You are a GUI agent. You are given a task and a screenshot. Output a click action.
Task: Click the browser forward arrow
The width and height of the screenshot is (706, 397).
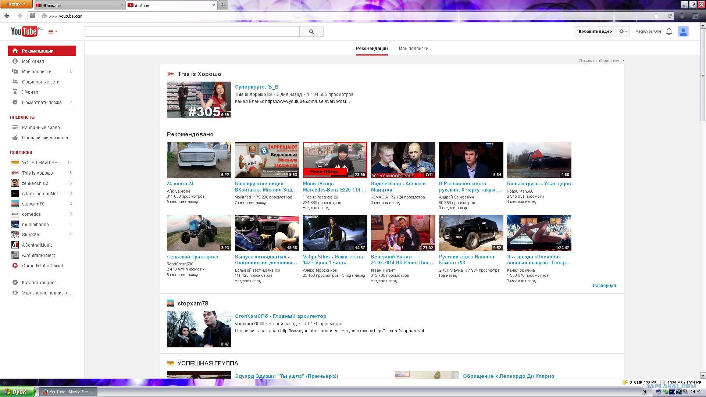click(20, 16)
